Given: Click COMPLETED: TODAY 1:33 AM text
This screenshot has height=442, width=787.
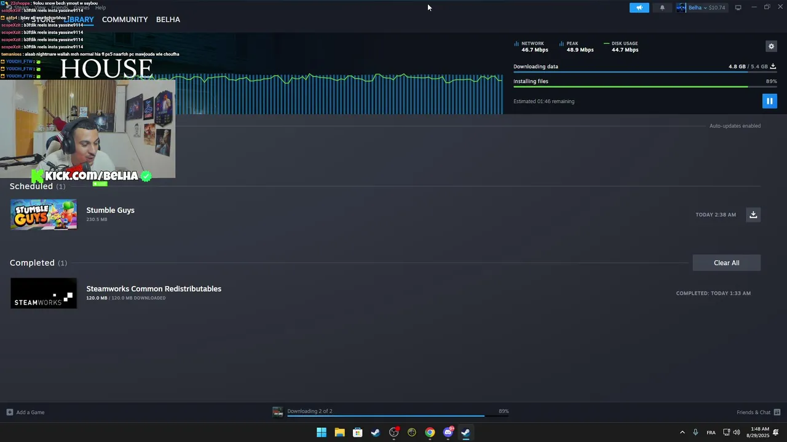Looking at the screenshot, I should point(713,293).
